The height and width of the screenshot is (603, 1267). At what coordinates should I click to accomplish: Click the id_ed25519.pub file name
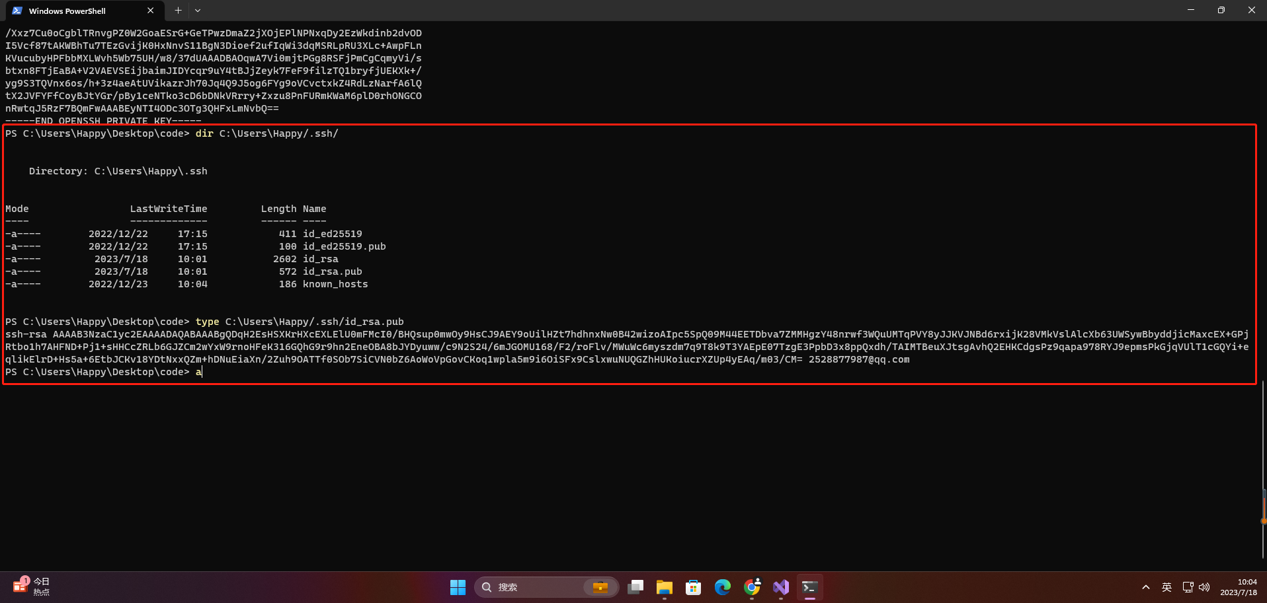(345, 246)
